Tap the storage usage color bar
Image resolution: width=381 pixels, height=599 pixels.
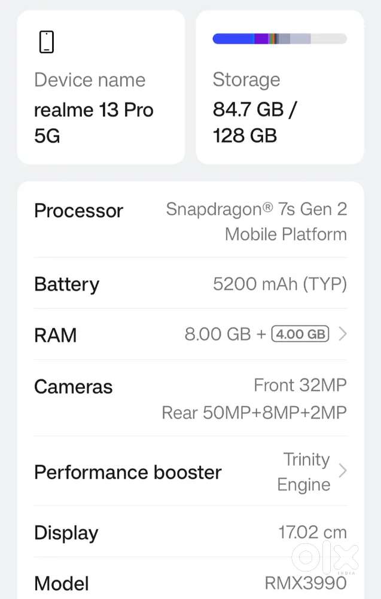(279, 39)
